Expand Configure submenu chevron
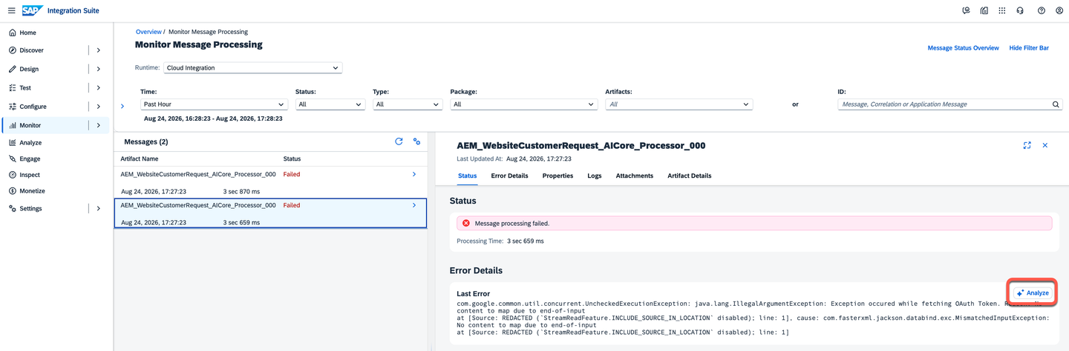This screenshot has width=1069, height=351. [x=99, y=107]
